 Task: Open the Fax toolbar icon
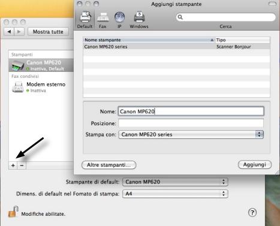tap(103, 20)
